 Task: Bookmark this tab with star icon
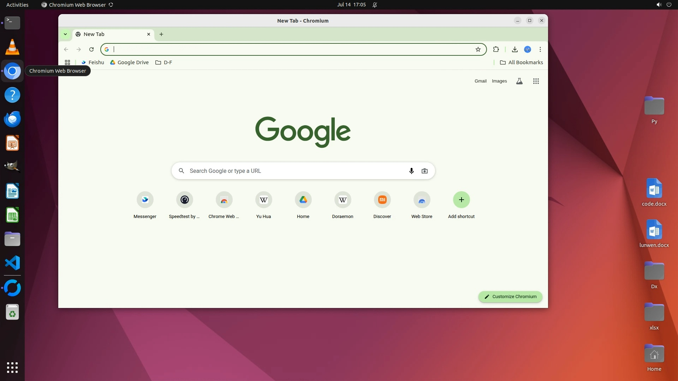(478, 49)
